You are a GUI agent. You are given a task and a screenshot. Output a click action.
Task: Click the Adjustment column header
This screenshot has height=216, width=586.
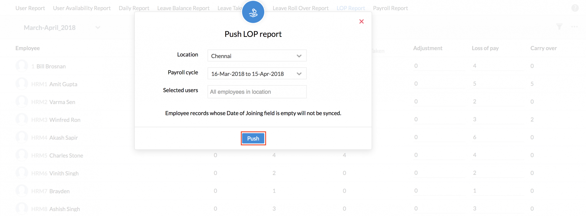[427, 48]
